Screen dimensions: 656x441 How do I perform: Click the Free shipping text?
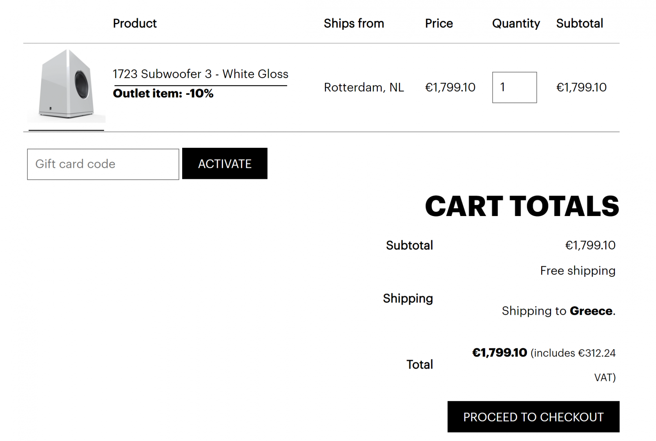point(578,271)
